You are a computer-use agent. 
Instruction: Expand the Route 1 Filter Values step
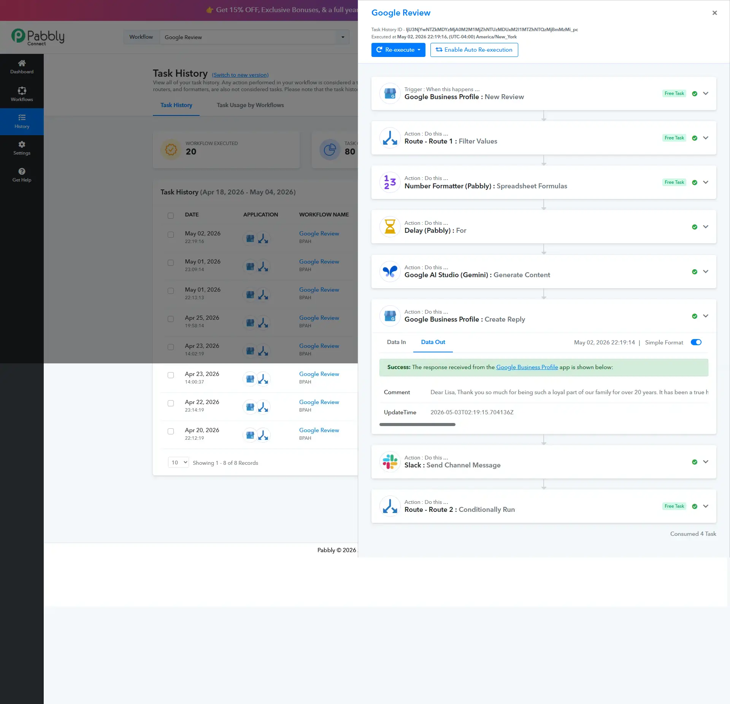[x=706, y=138]
